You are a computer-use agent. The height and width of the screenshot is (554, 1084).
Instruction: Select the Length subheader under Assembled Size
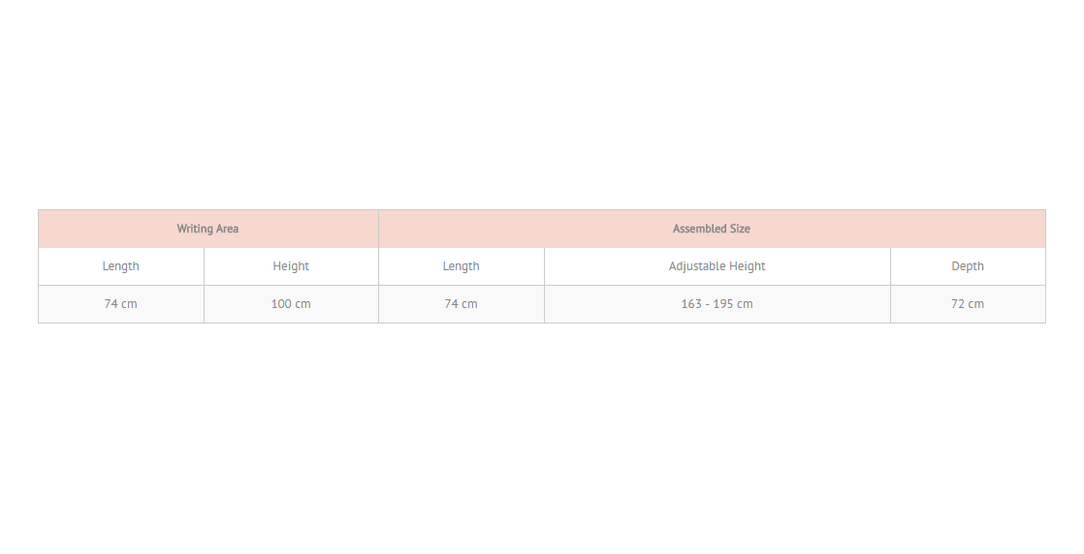click(462, 266)
